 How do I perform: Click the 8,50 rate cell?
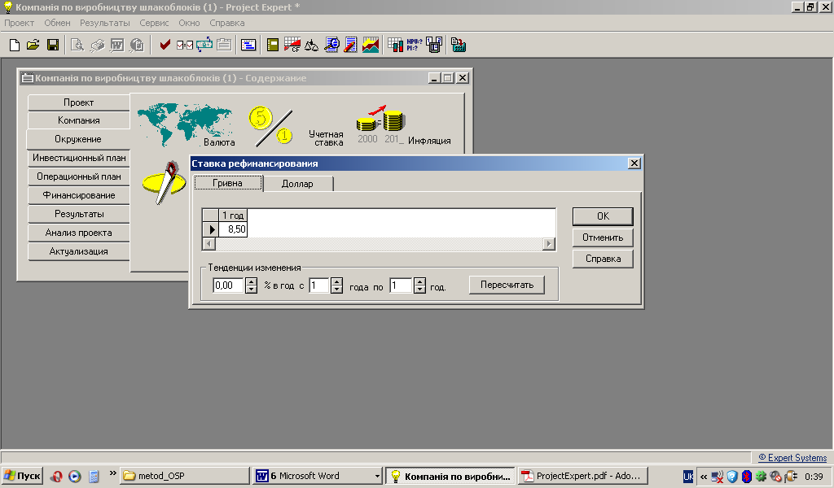(233, 229)
